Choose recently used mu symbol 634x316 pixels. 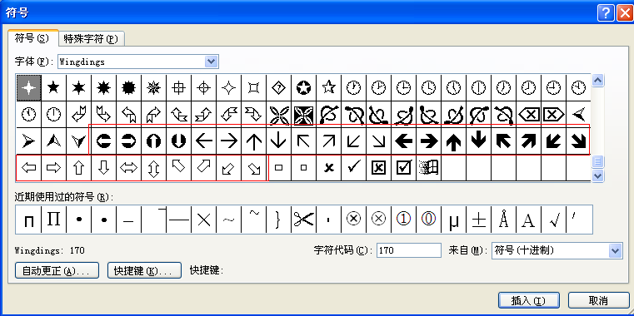coord(454,220)
